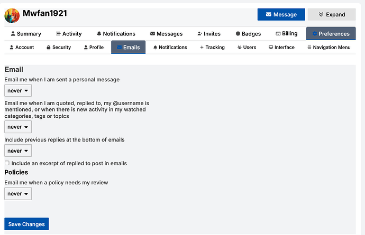Screen dimensions: 365x235
Task: Open the quoted or replied email dropdown
Action: [18, 127]
